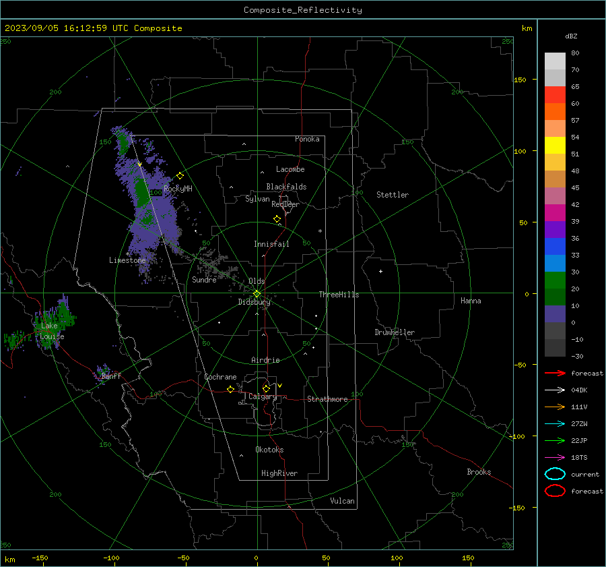This screenshot has width=606, height=567.
Task: Click the -150 tick on bottom km axis
Action: [x=40, y=558]
